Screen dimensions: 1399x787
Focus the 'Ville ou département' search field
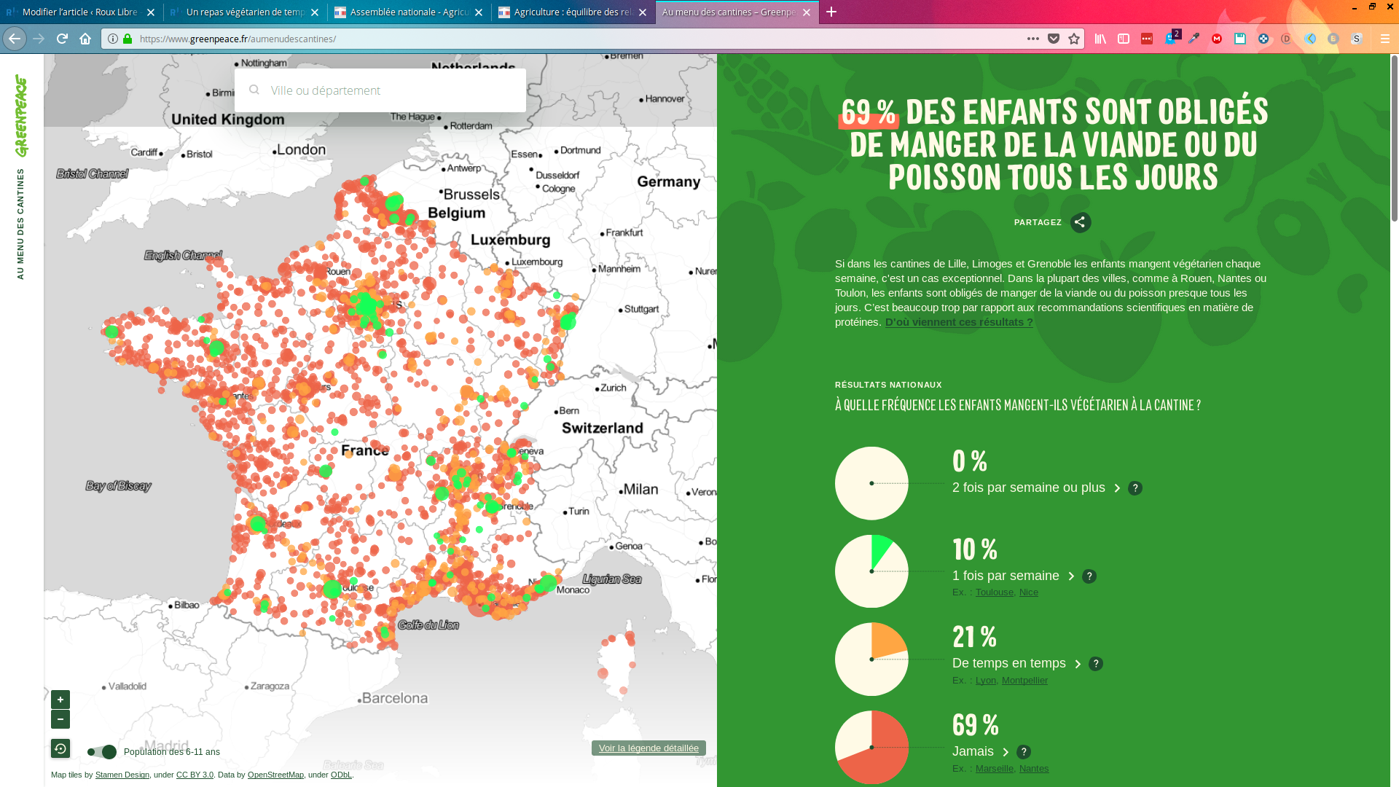(380, 90)
